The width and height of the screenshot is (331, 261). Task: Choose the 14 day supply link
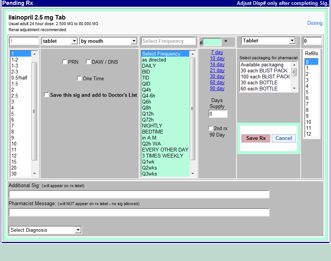[x=217, y=64]
